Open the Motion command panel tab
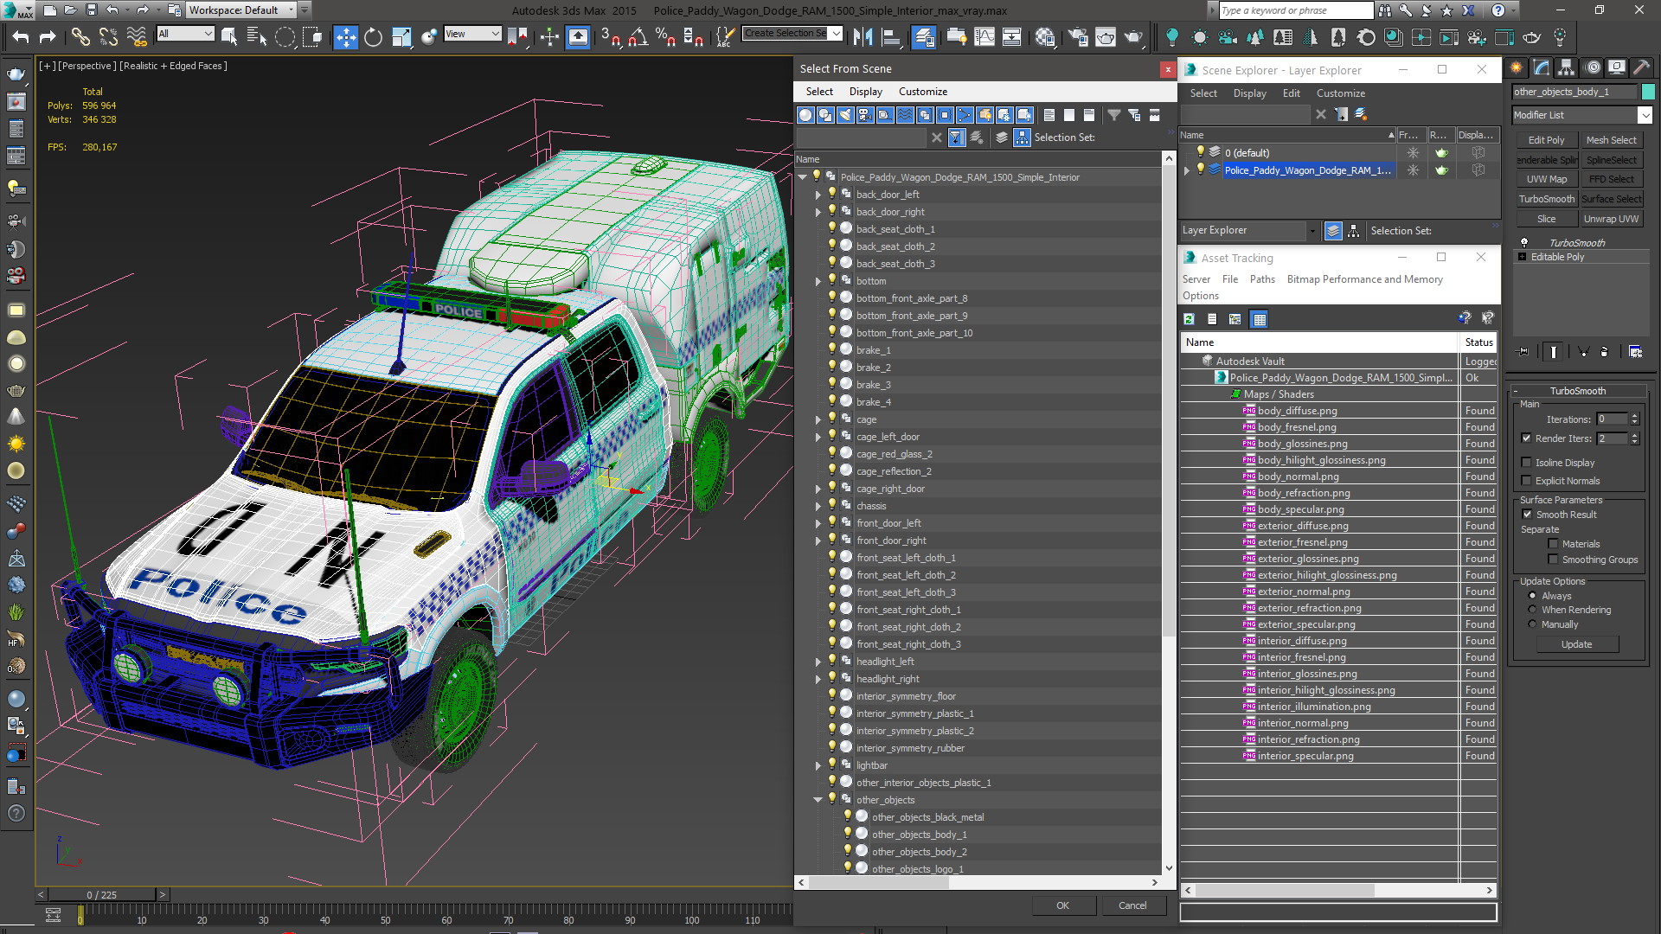The image size is (1661, 934). pyautogui.click(x=1592, y=67)
